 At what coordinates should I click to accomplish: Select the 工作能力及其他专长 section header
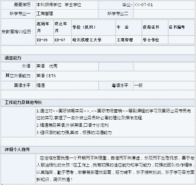click(98, 102)
